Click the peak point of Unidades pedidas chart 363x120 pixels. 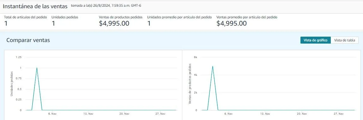[x=37, y=68]
